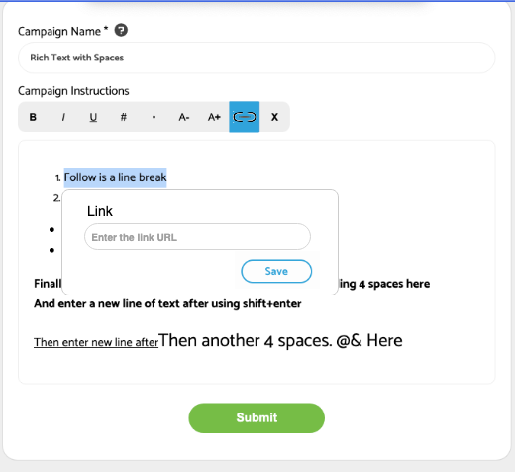Insert numbered list using # icon

coord(124,117)
